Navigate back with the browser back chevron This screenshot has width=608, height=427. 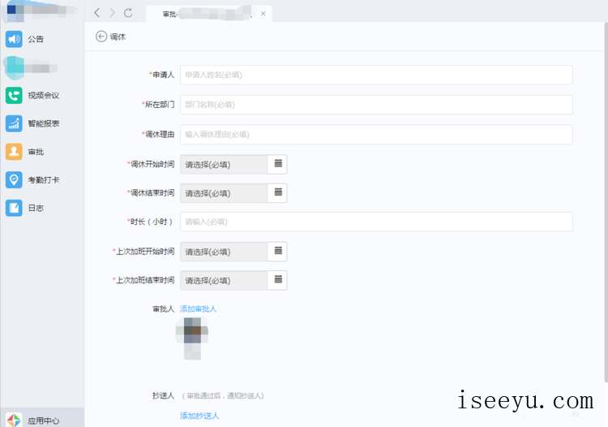(x=97, y=13)
